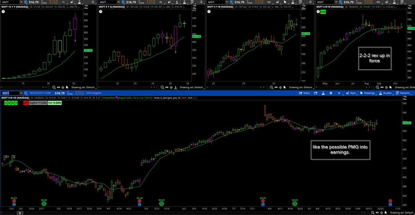Open Yr timeframe dropdown

click(x=64, y=2)
